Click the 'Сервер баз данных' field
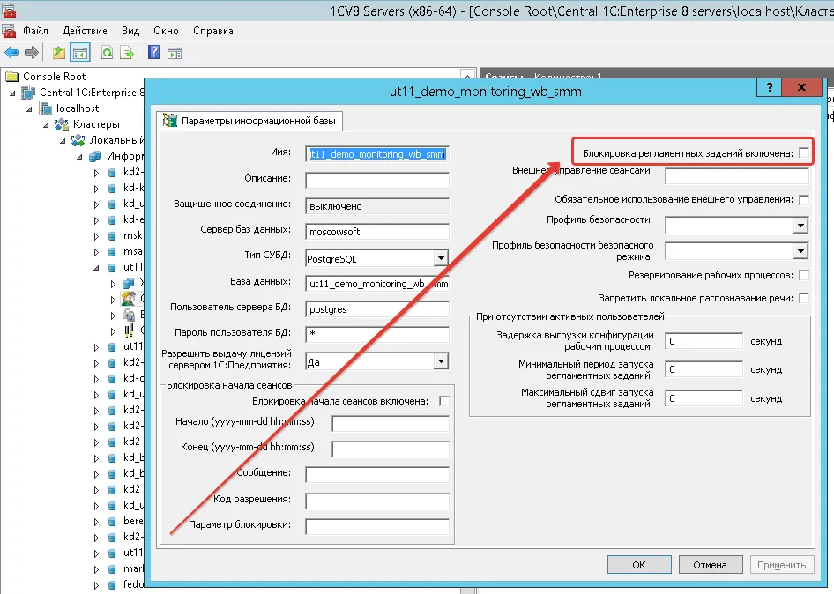 click(x=377, y=232)
